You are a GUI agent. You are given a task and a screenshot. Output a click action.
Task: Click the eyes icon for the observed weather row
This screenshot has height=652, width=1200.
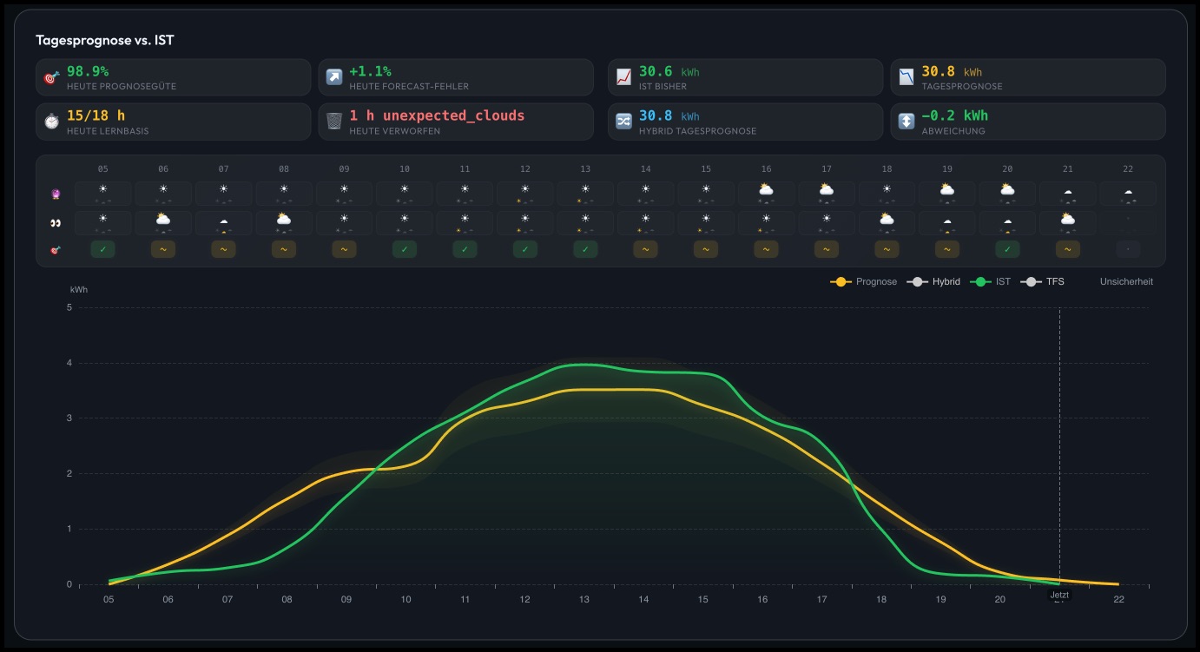tap(56, 223)
